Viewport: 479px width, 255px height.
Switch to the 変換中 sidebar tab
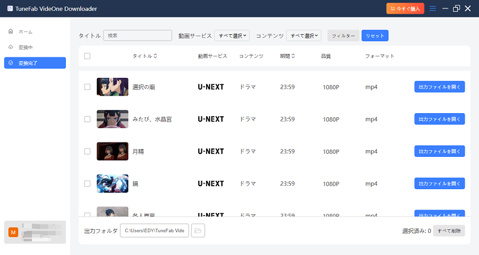pyautogui.click(x=35, y=47)
